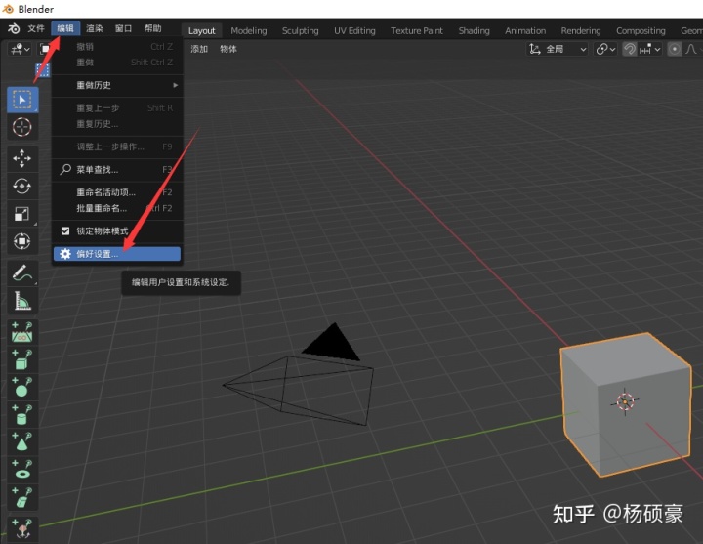
Task: Switch to the Shading workspace tab
Action: pos(474,30)
